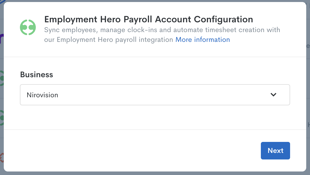Click the red icon at bottom-left edge
Screen dimensions: 310x175
2,157
